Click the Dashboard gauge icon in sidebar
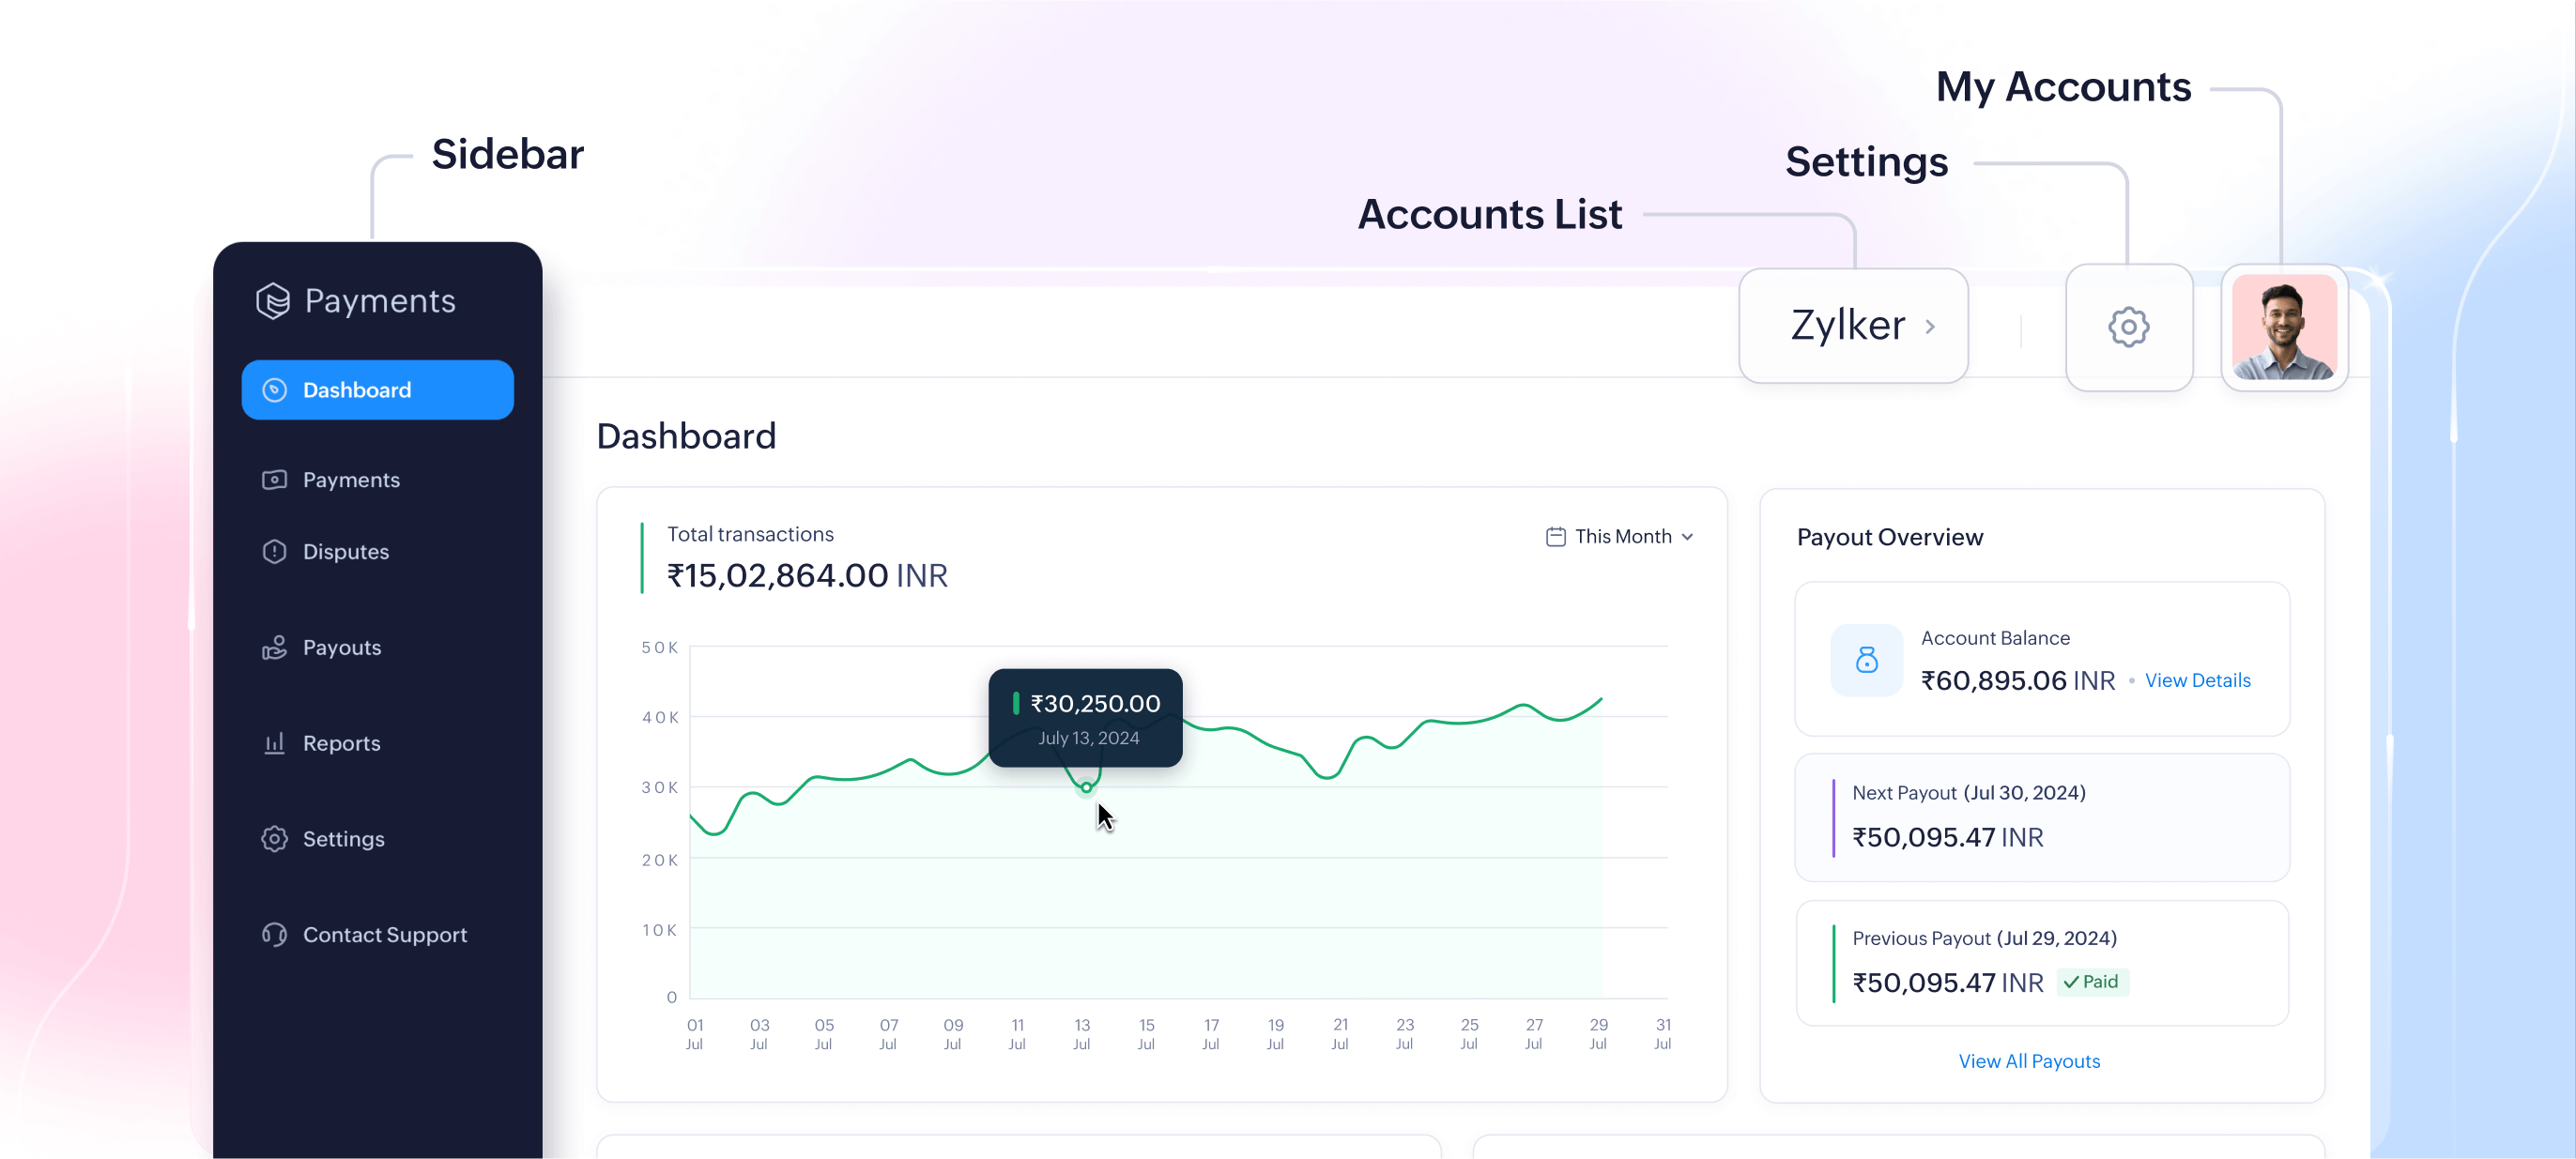The image size is (2576, 1159). [x=274, y=390]
